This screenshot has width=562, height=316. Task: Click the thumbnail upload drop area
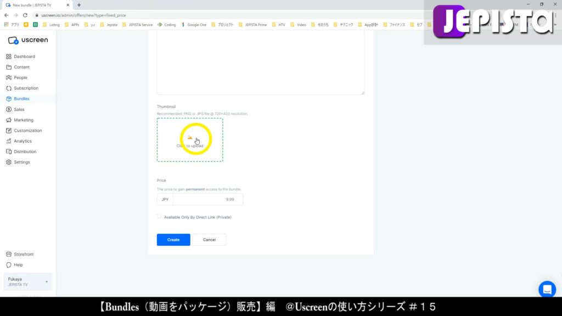189,140
